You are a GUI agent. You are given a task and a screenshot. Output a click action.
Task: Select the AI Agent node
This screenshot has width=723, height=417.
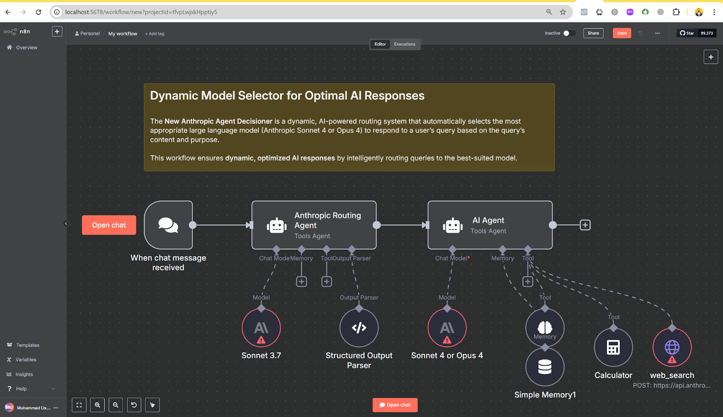490,225
